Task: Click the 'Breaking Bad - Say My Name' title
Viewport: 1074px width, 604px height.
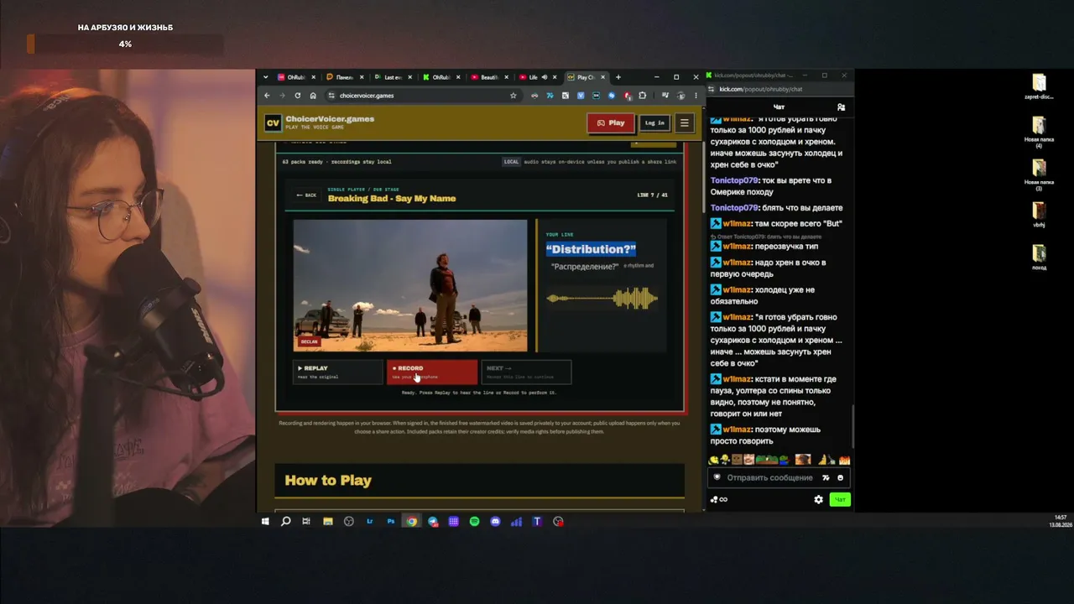Action: (392, 199)
